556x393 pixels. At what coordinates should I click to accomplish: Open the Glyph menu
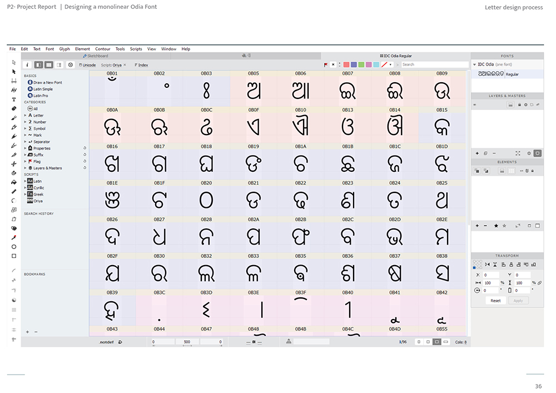pyautogui.click(x=64, y=49)
